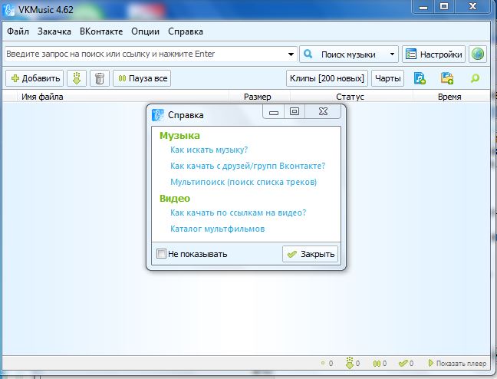Click the paused downloads counter in status bar

point(380,364)
